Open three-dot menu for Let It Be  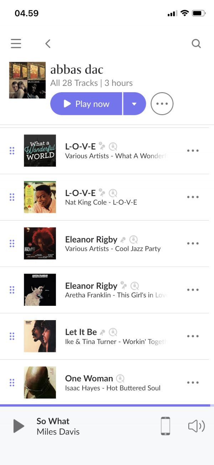point(193,336)
